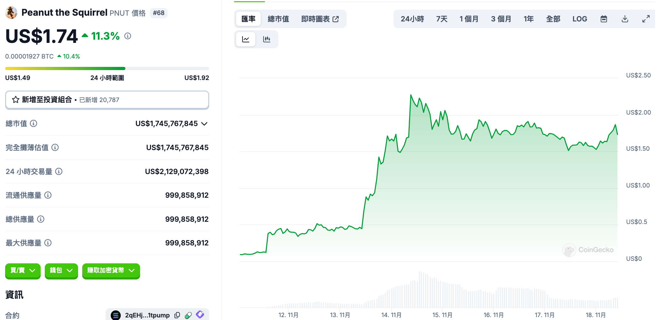Screen dimensions: 659x320
Task: Switch to the candlestick chart view
Action: [266, 39]
